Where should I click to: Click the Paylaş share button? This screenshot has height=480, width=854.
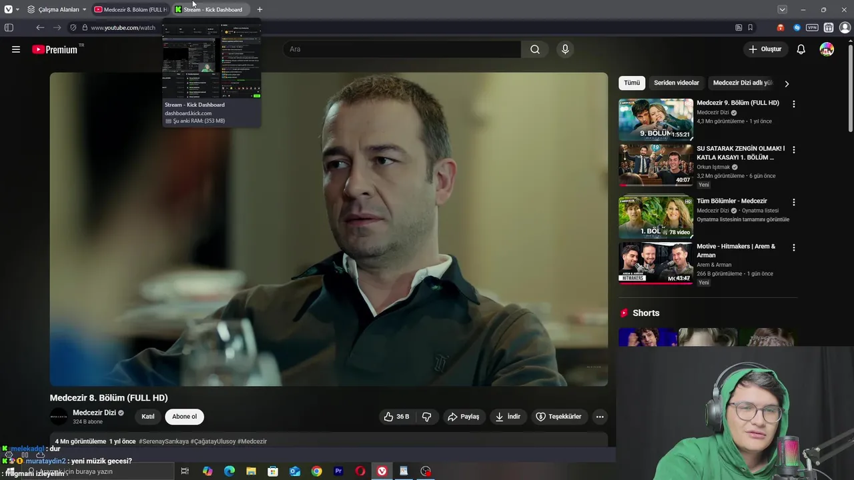pyautogui.click(x=463, y=417)
